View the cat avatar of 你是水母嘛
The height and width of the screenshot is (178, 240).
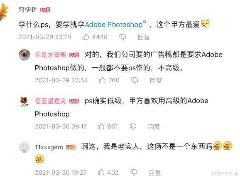pos(24,55)
